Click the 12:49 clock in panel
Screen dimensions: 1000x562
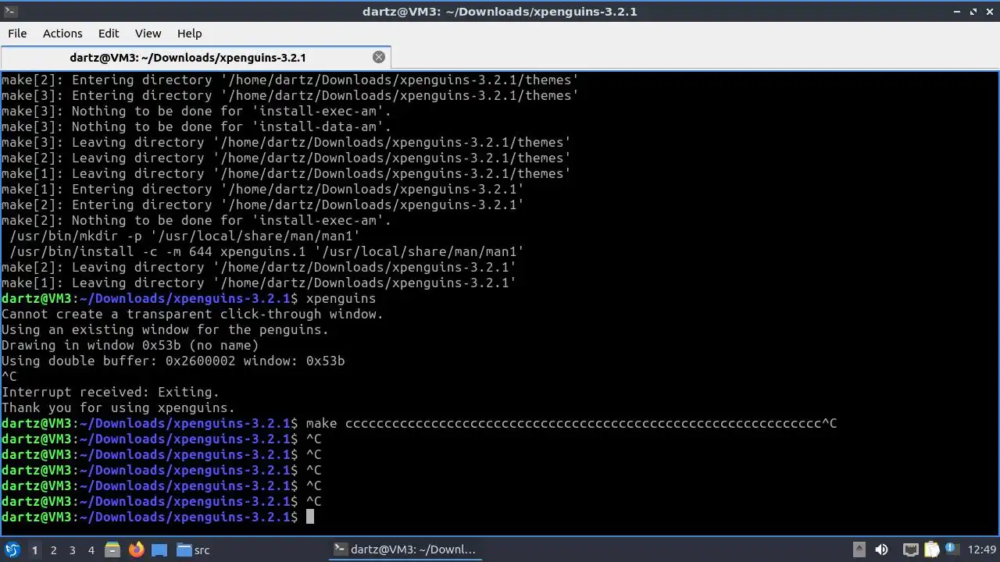982,550
